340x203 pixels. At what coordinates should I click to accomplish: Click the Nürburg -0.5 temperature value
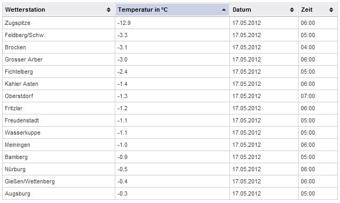[x=122, y=169]
